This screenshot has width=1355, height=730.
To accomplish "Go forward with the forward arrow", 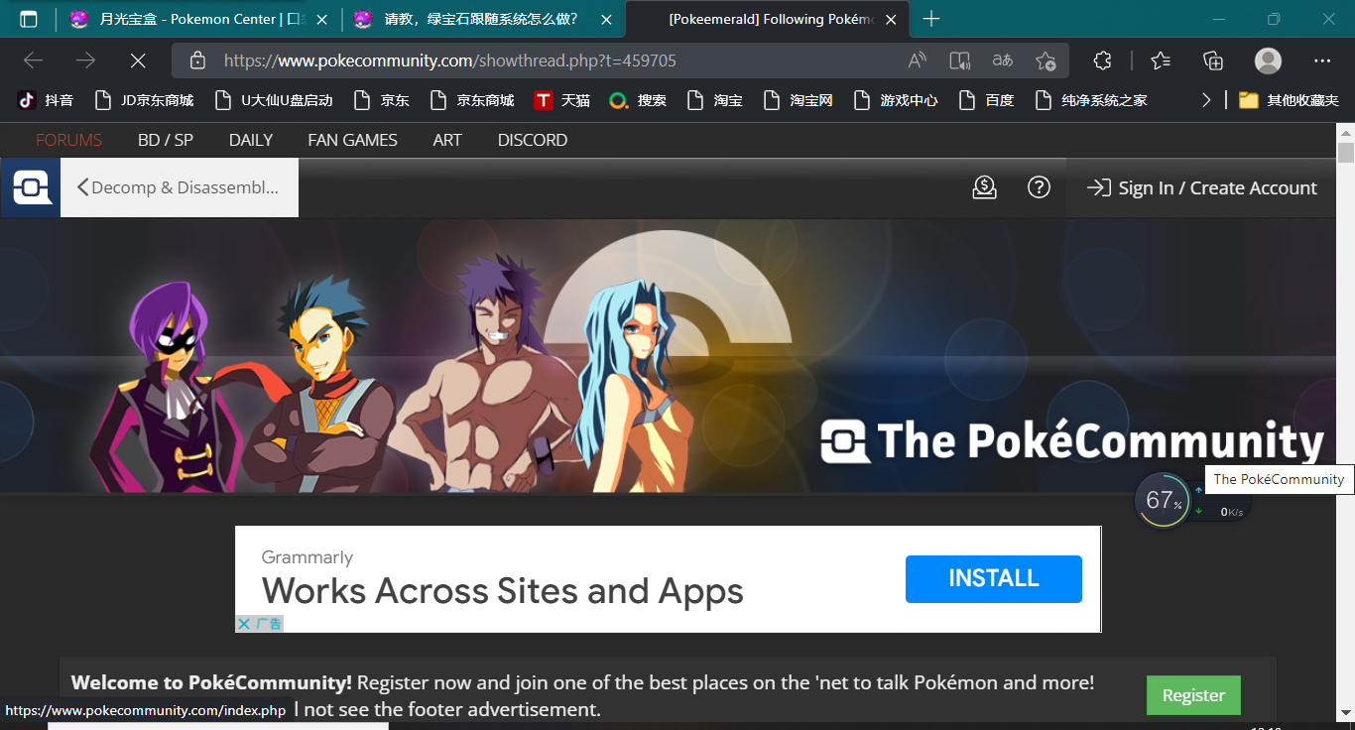I will (x=86, y=61).
